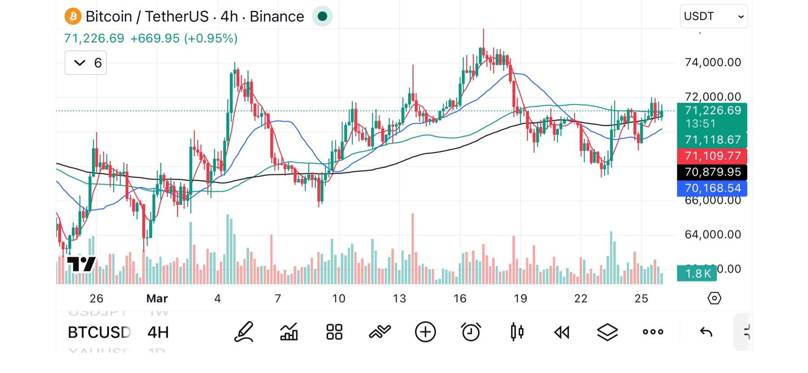808x373 pixels.
Task: Open the indicator templates wave icon
Action: pos(380,332)
